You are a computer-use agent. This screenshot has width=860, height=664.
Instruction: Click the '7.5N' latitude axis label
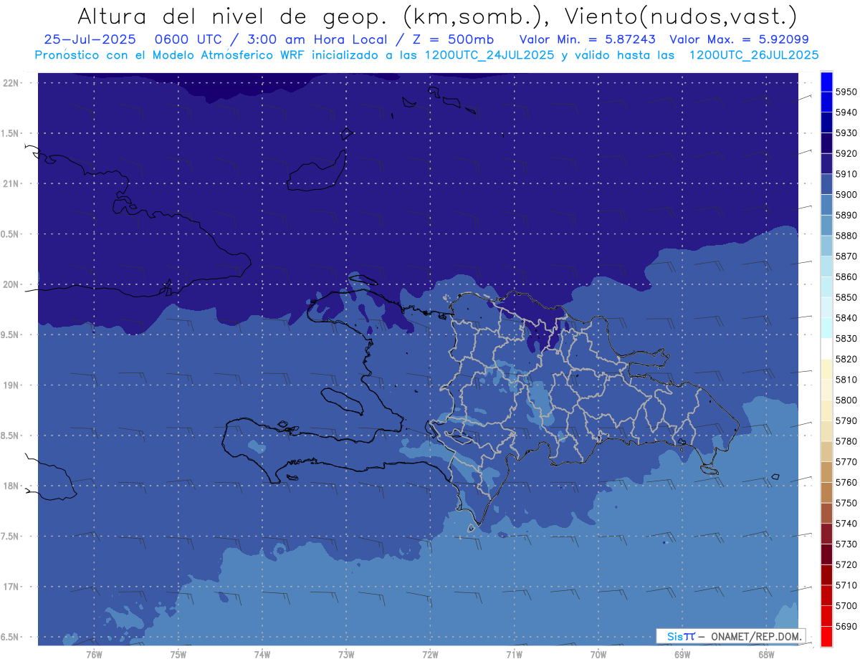[11, 536]
